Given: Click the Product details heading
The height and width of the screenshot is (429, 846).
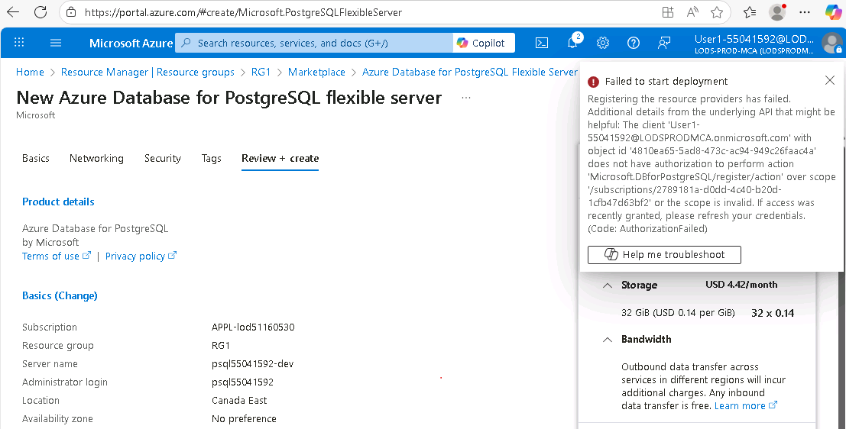Looking at the screenshot, I should 58,202.
